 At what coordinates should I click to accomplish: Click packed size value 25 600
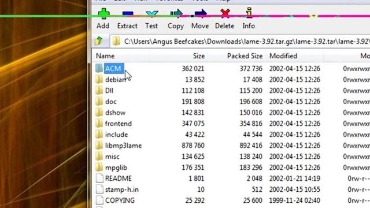tap(253, 200)
